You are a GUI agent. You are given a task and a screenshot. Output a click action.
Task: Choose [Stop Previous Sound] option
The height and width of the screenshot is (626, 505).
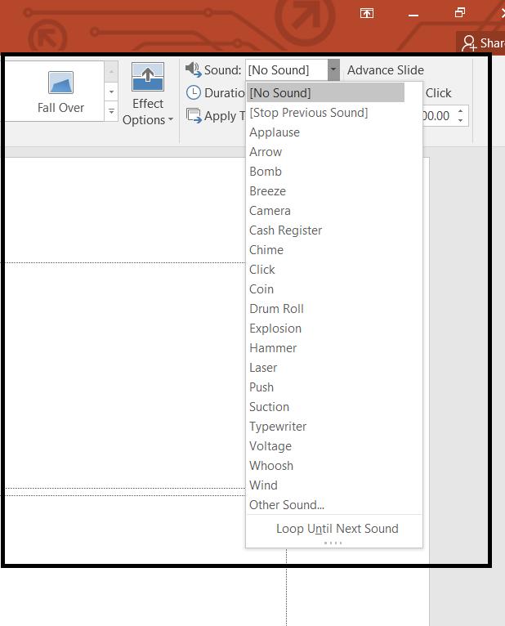click(x=333, y=113)
